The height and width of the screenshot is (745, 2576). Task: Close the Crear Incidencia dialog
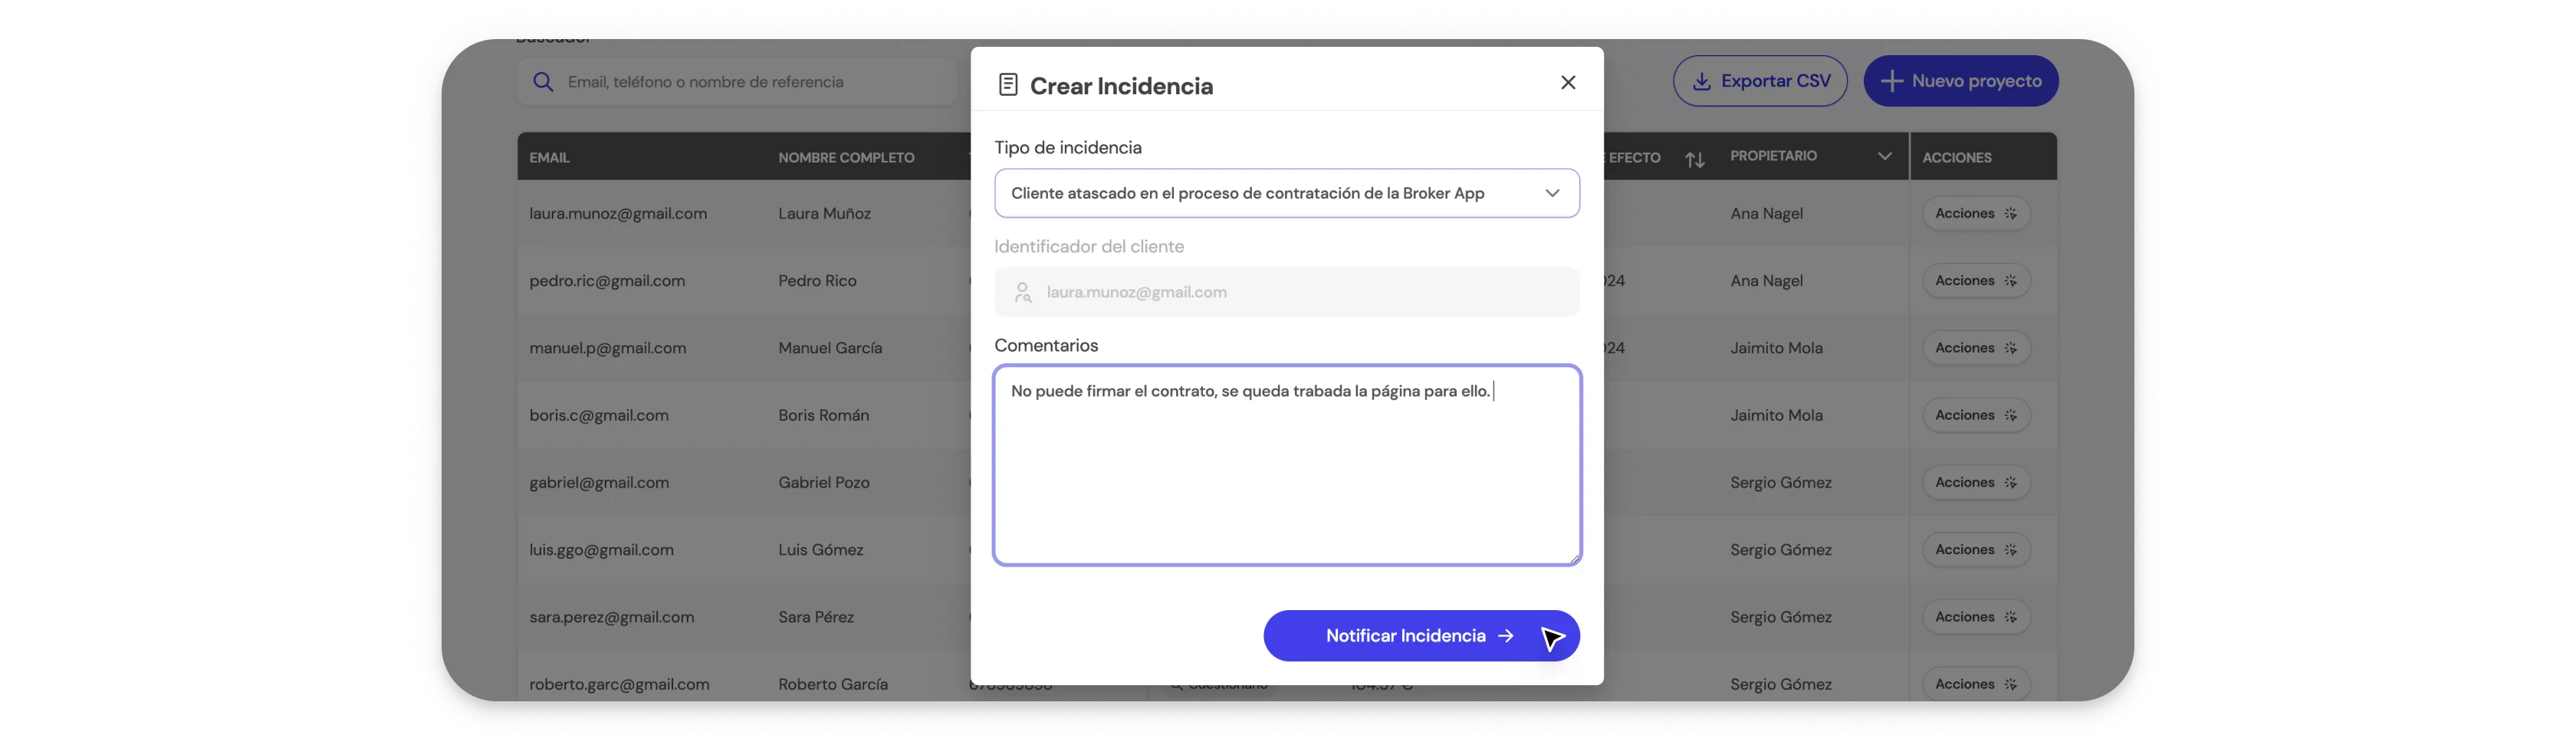pyautogui.click(x=1568, y=82)
